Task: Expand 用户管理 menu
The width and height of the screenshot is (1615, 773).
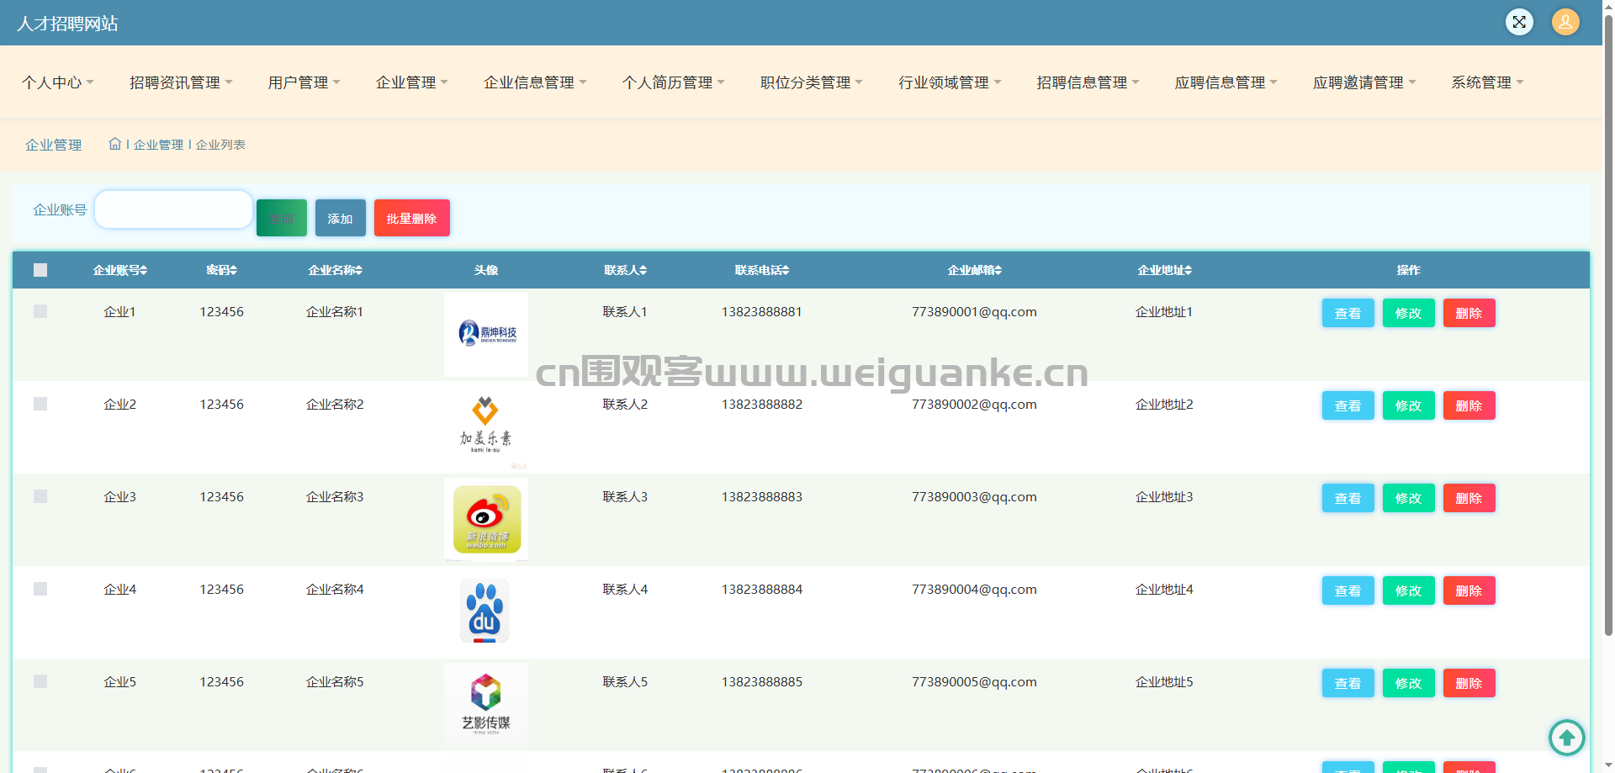Action: [x=304, y=82]
